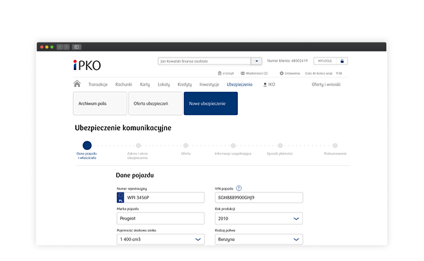This screenshot has width=424, height=261.
Task: Click the e-Urząd link text
Action: coord(228,73)
